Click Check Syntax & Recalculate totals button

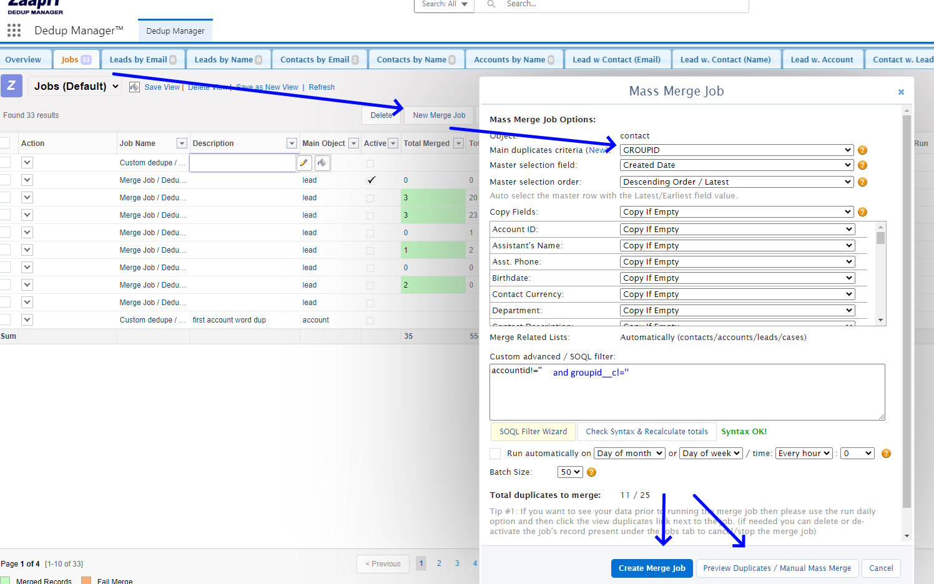click(647, 432)
